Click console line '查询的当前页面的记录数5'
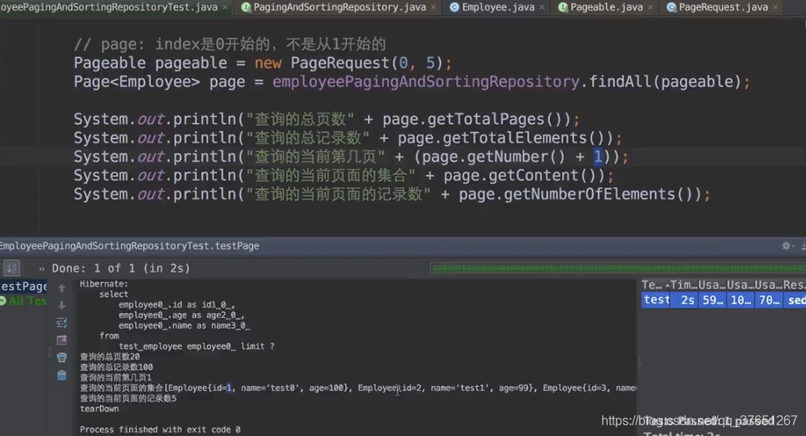The height and width of the screenshot is (436, 806). (x=128, y=398)
